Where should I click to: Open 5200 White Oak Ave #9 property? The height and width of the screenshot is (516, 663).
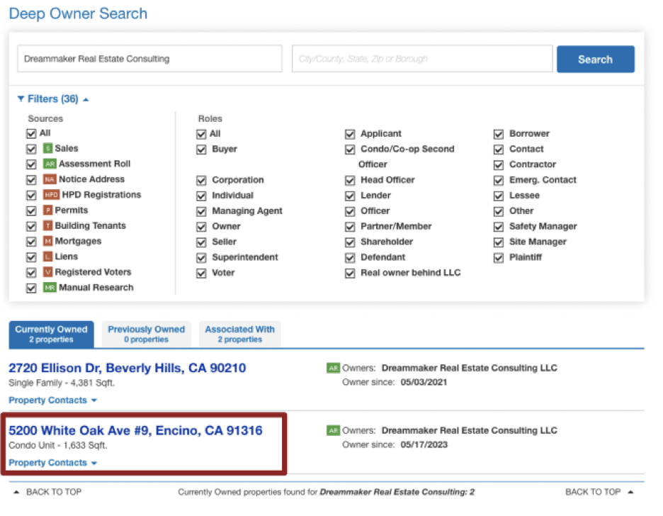(135, 430)
